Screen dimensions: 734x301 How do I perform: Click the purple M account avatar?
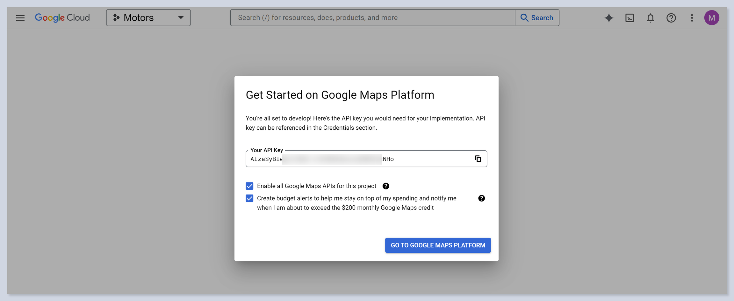711,18
